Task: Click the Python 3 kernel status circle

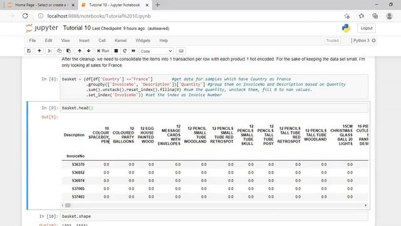Action: pos(373,40)
